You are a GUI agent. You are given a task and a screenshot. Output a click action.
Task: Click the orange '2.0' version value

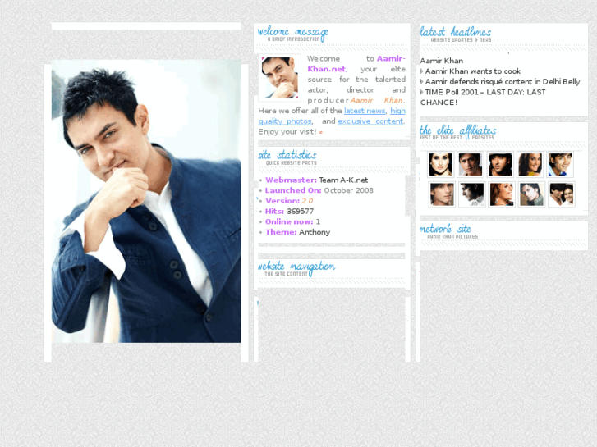coord(307,201)
